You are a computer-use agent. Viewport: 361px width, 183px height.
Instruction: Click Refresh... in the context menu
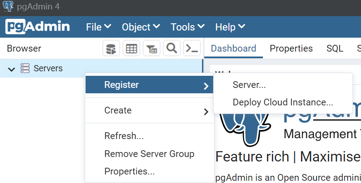click(124, 136)
